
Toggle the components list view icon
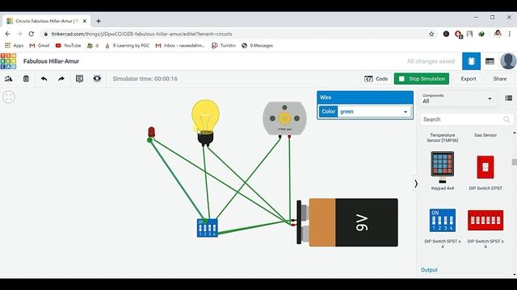coord(509,98)
